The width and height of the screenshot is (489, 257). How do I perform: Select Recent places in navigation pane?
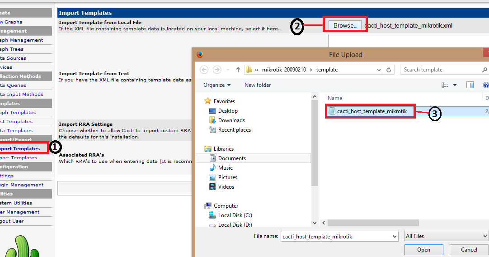pyautogui.click(x=234, y=130)
